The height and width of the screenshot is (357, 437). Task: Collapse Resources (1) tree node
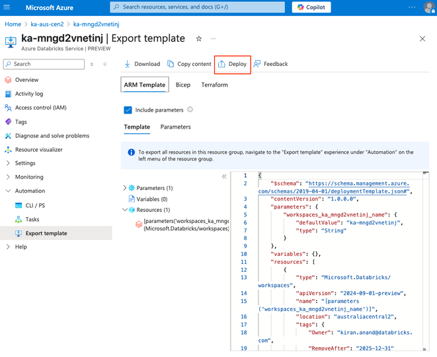(124, 210)
